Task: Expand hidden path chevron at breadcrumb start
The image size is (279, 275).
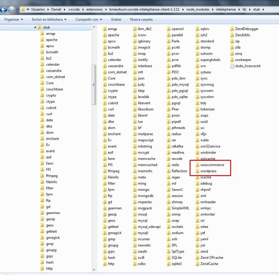Action: [28, 9]
